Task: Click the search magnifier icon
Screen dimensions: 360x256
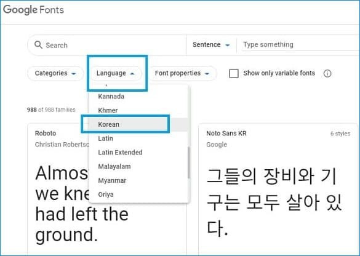Action: coord(38,45)
